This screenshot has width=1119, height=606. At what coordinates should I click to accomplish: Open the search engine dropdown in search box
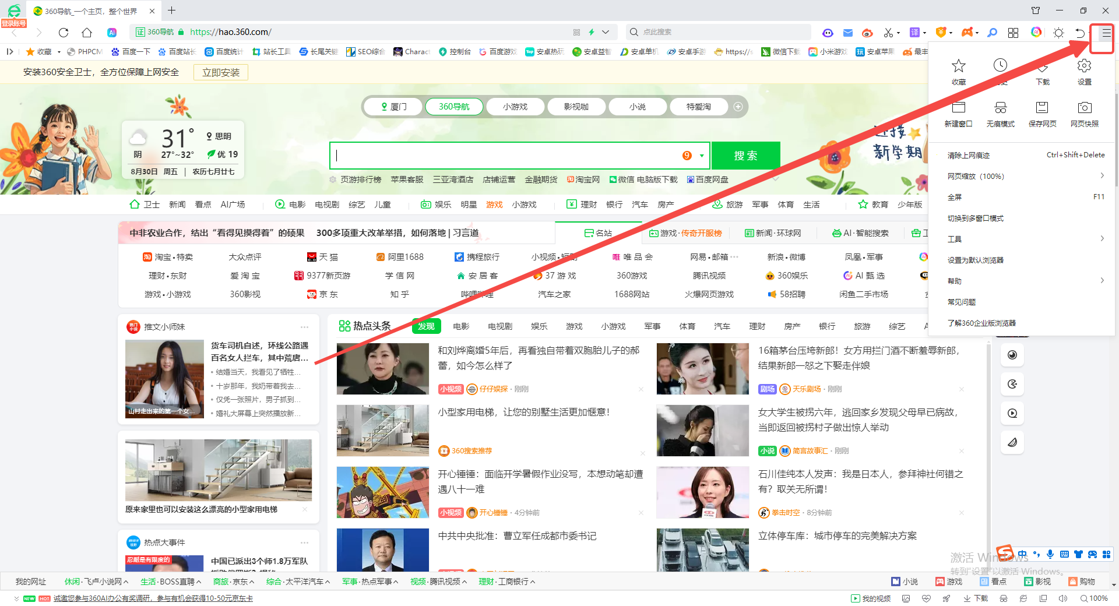click(702, 156)
